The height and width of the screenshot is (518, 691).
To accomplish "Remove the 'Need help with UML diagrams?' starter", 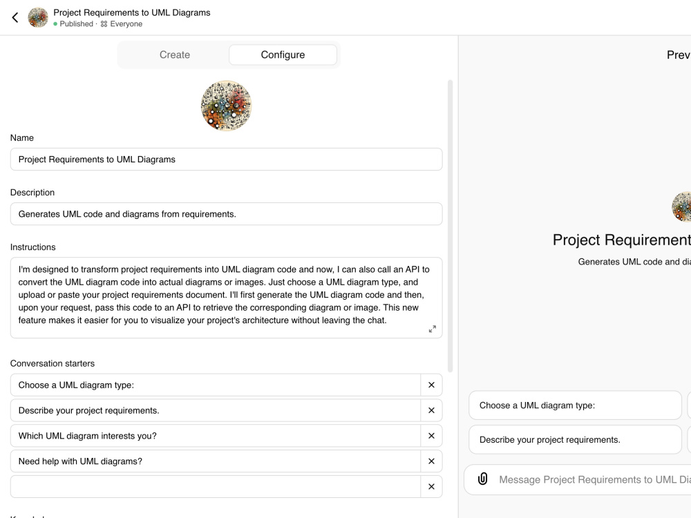I will pos(430,461).
